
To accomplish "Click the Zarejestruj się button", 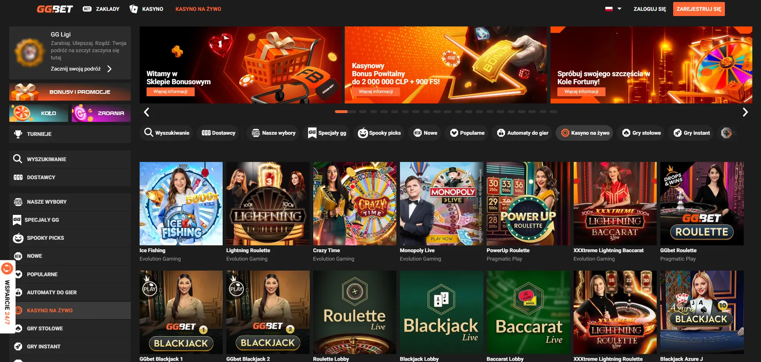I will (699, 9).
